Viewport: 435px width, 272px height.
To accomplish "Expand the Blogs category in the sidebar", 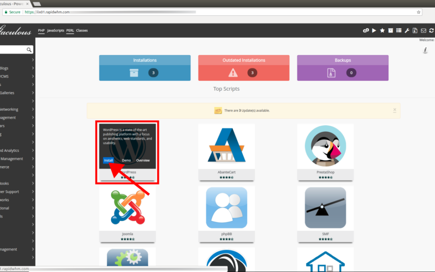I will coord(16,68).
